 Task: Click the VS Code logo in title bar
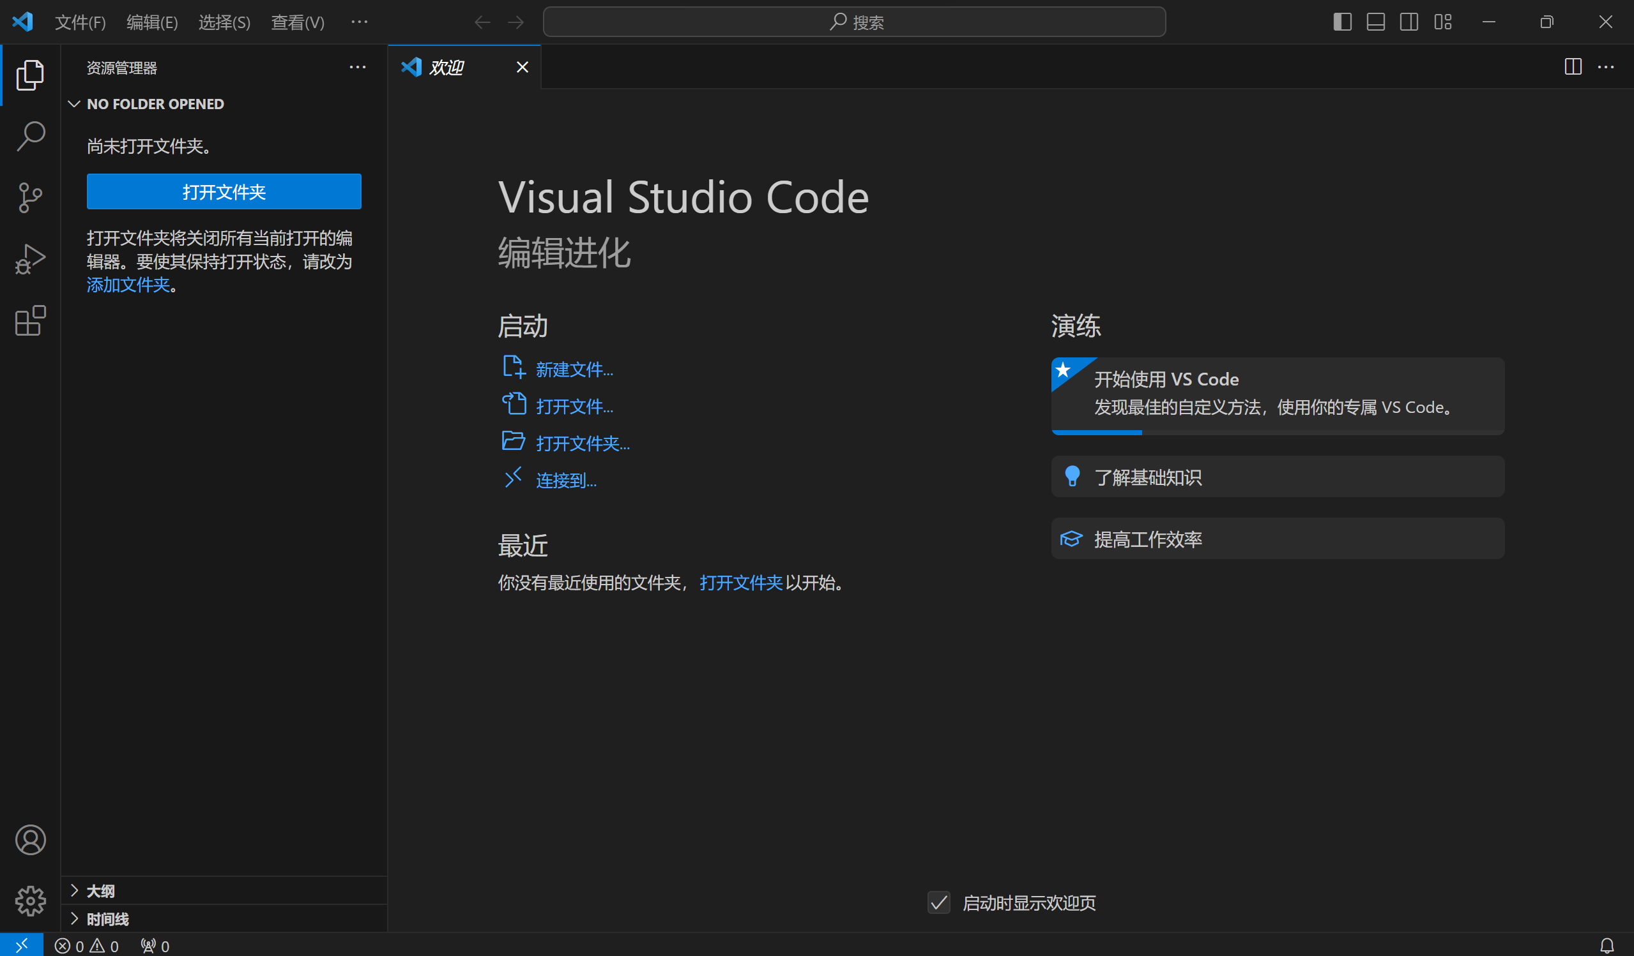(23, 22)
